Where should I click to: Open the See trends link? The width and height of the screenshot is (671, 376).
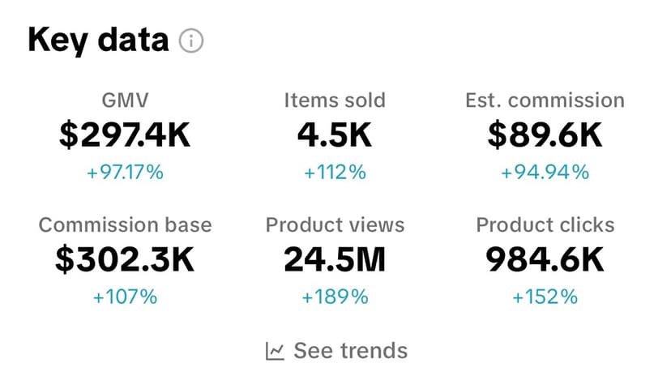349,351
